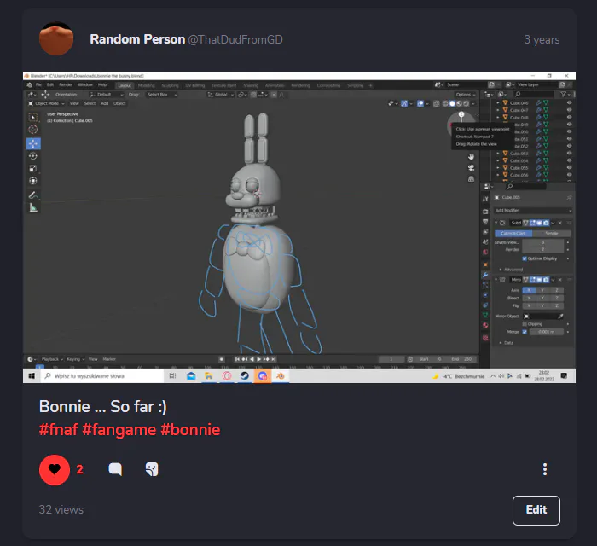Open the Modifier wrench properties tab
597x546 pixels.
[485, 275]
